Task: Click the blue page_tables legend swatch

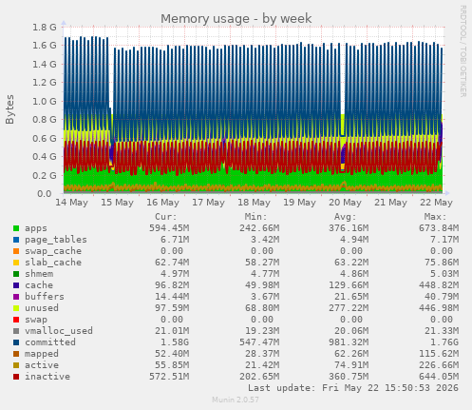Action: (16, 240)
